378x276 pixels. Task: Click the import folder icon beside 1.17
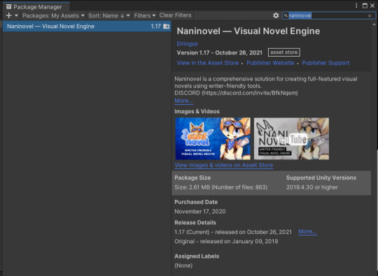click(167, 27)
